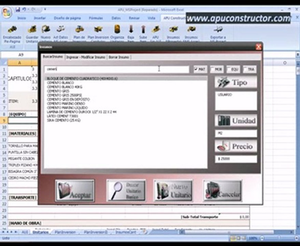This screenshot has height=246, width=300.
Task: Click the Redo icon in the quick access toolbar
Action: click(33, 9)
